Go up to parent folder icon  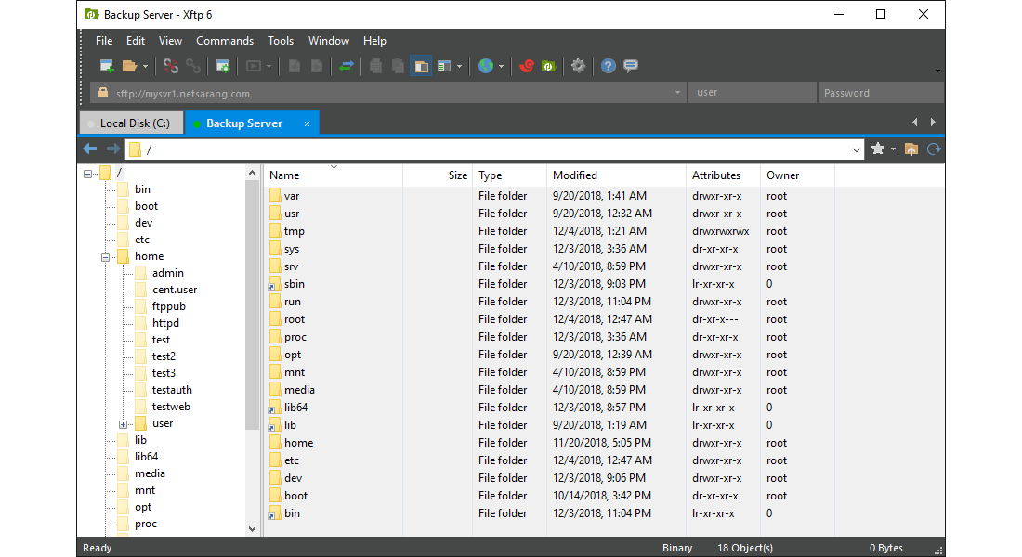tap(911, 149)
